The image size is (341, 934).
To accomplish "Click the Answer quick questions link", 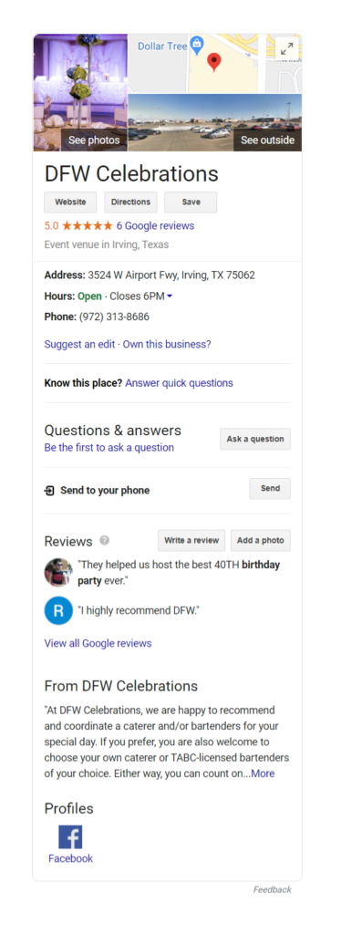I will point(179,383).
